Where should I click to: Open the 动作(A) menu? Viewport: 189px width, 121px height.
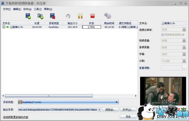click(x=27, y=9)
